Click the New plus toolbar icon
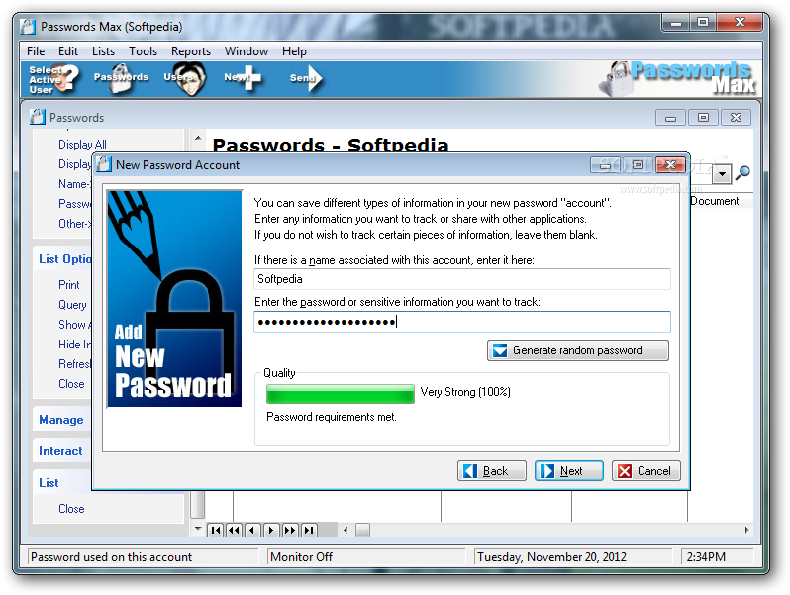 (x=243, y=78)
